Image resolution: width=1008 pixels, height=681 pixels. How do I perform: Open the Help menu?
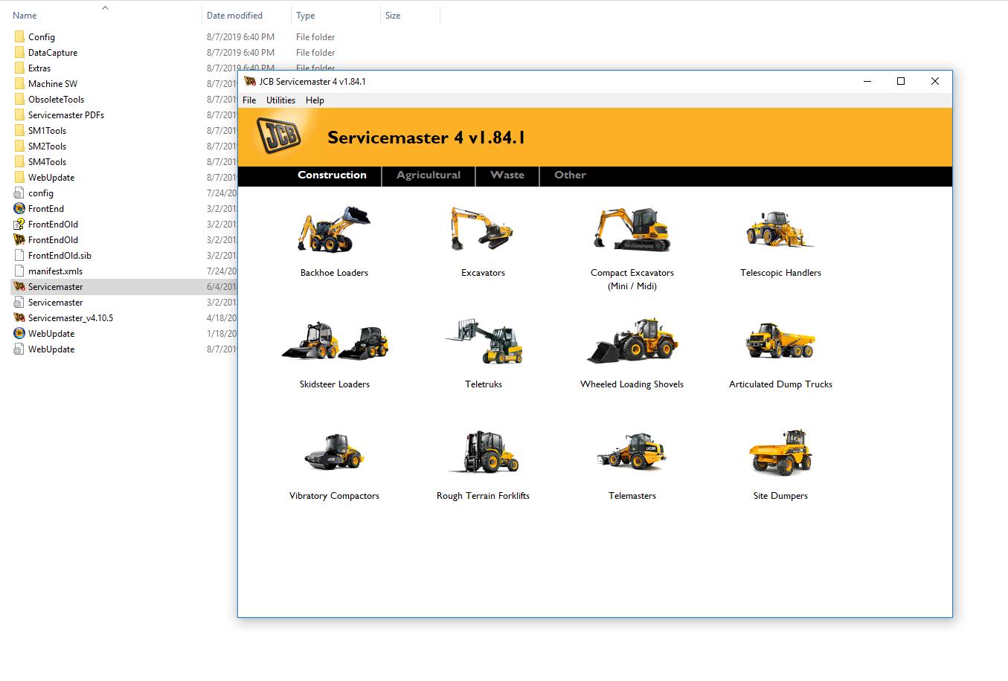[315, 100]
